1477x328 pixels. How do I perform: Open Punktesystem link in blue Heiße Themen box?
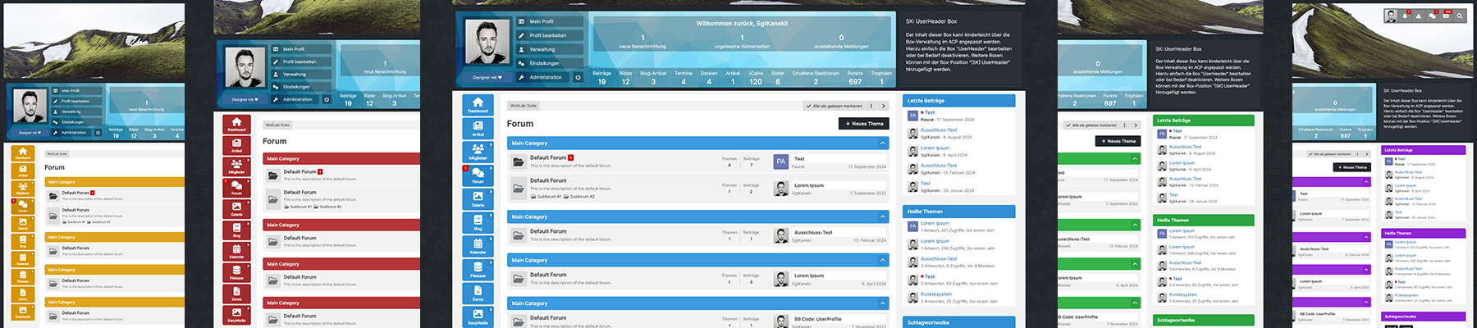tap(936, 294)
